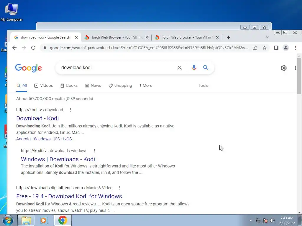View site info via the padlock icon
Screen dimensions: 302x226
45,48
